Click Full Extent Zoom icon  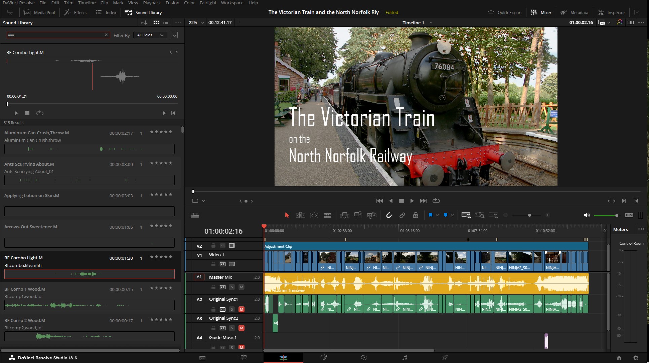tap(466, 215)
